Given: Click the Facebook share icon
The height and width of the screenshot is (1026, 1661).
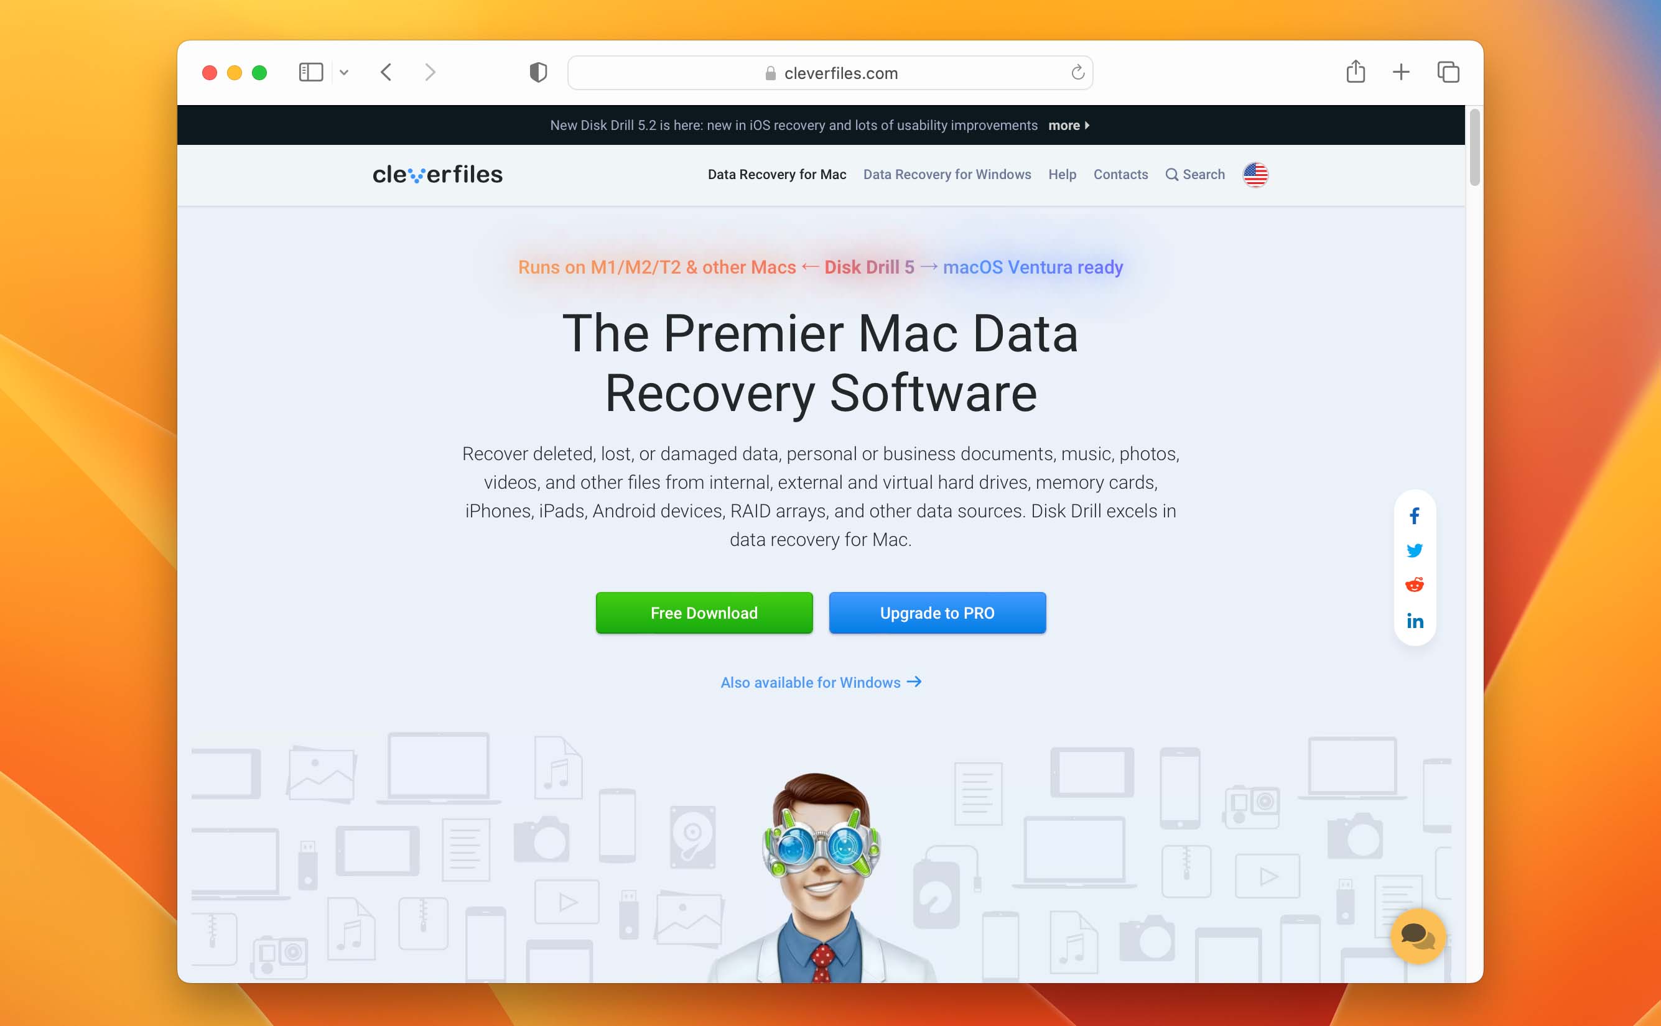Looking at the screenshot, I should [1414, 515].
